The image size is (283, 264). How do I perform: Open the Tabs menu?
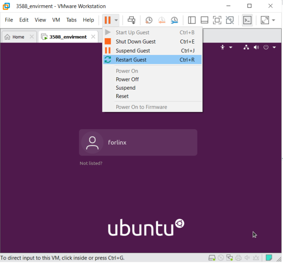point(71,20)
